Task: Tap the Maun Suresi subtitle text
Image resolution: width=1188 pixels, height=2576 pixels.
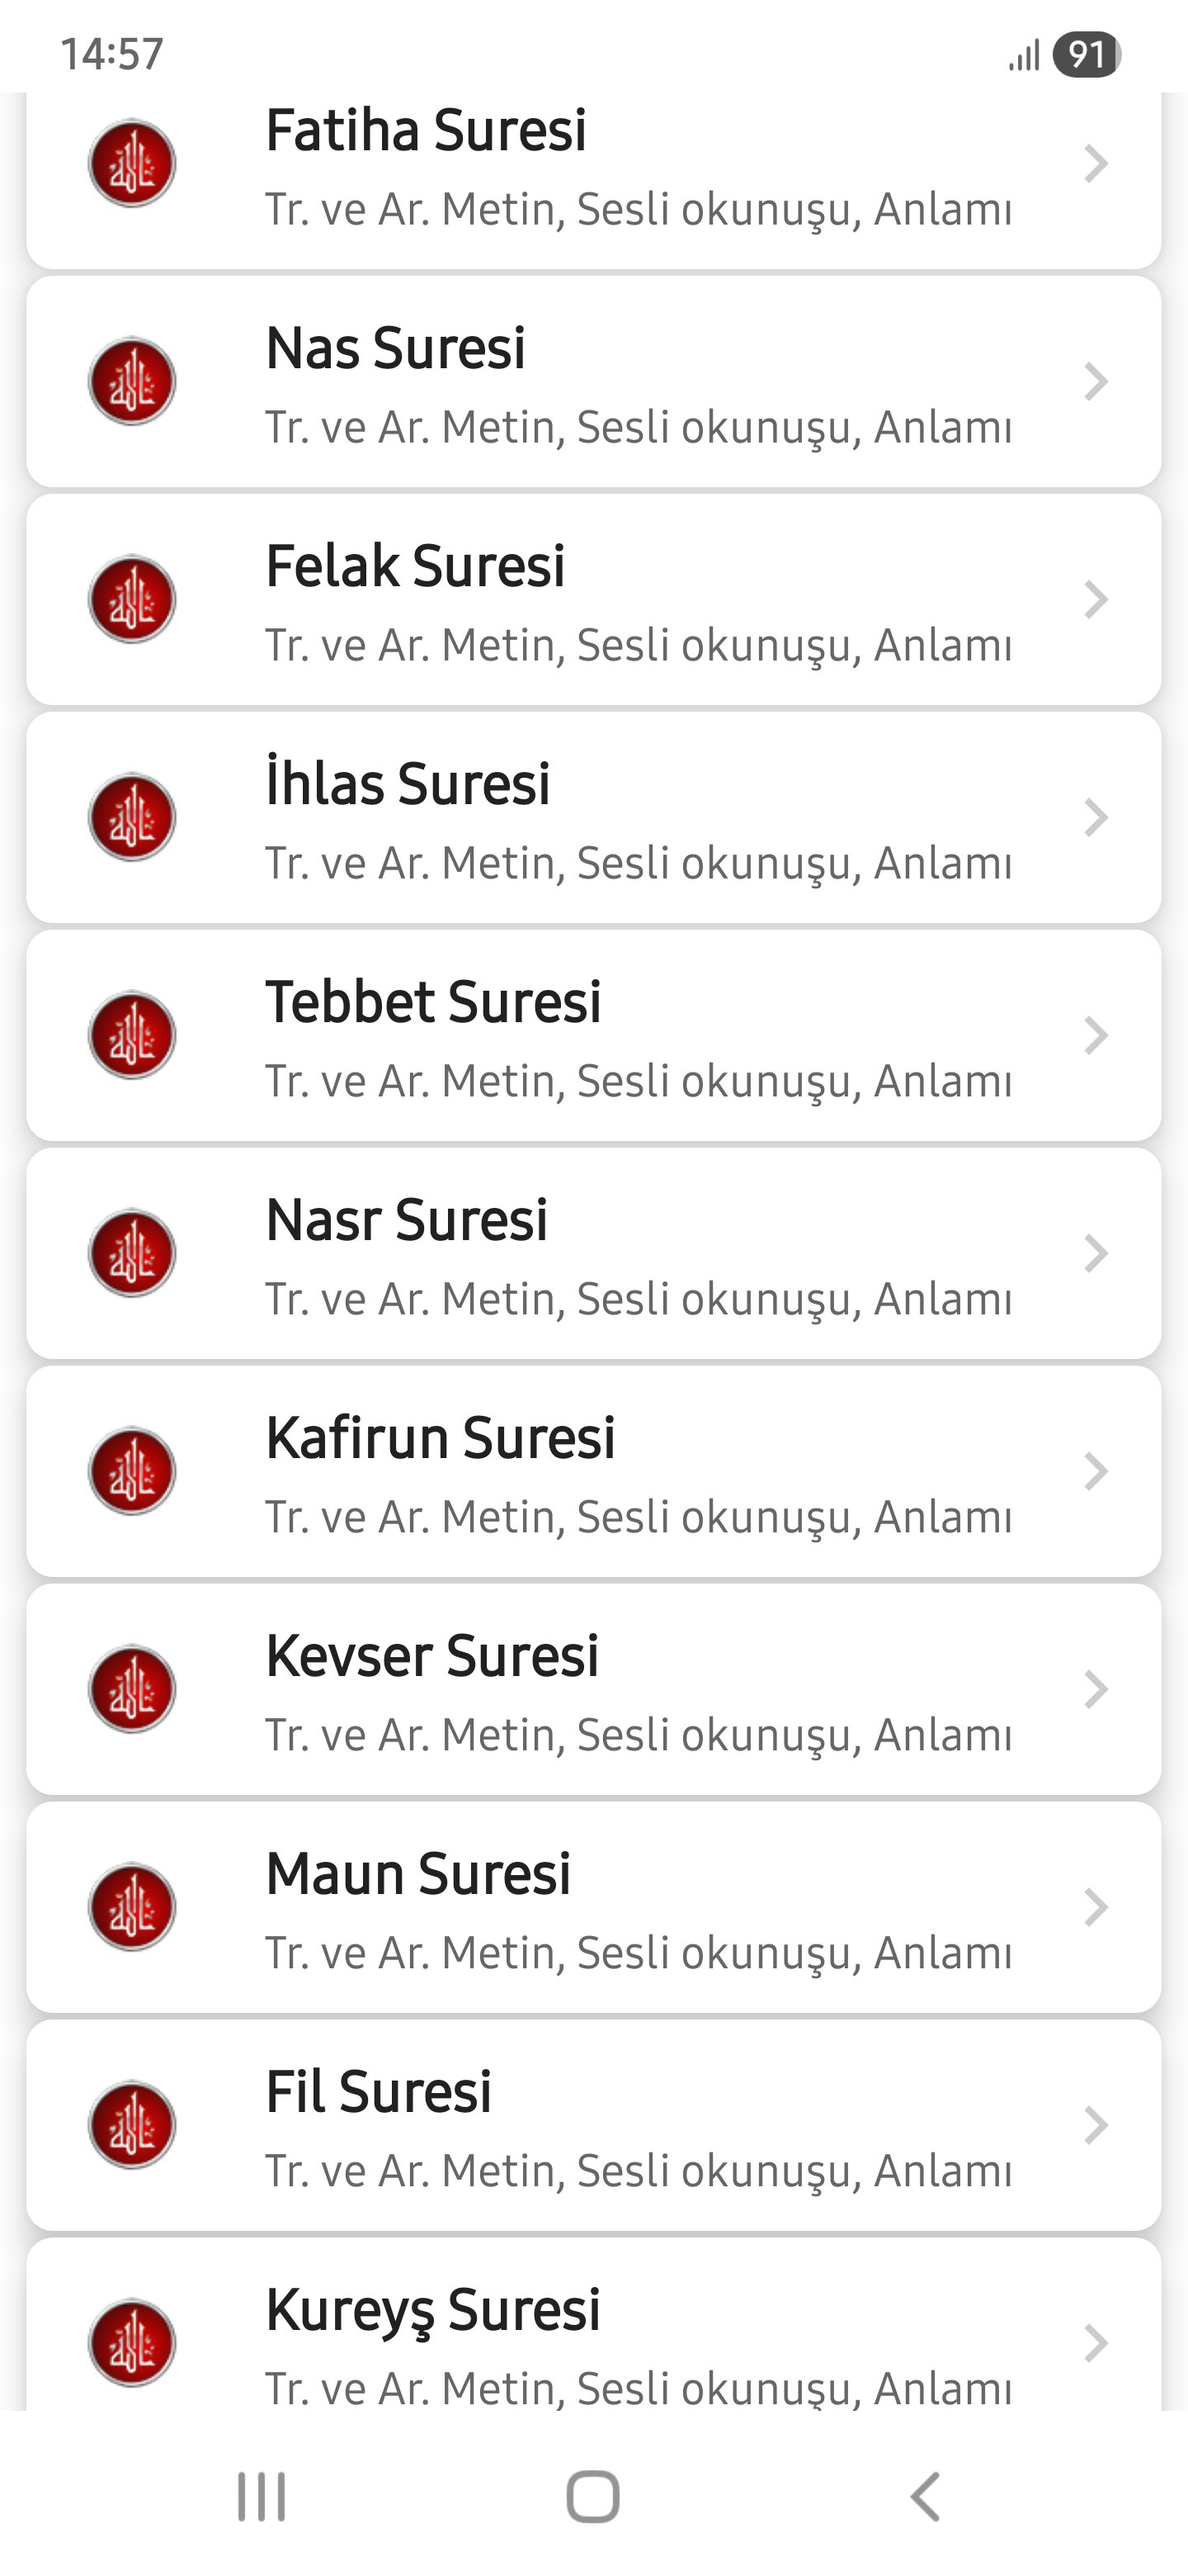Action: (x=638, y=1953)
